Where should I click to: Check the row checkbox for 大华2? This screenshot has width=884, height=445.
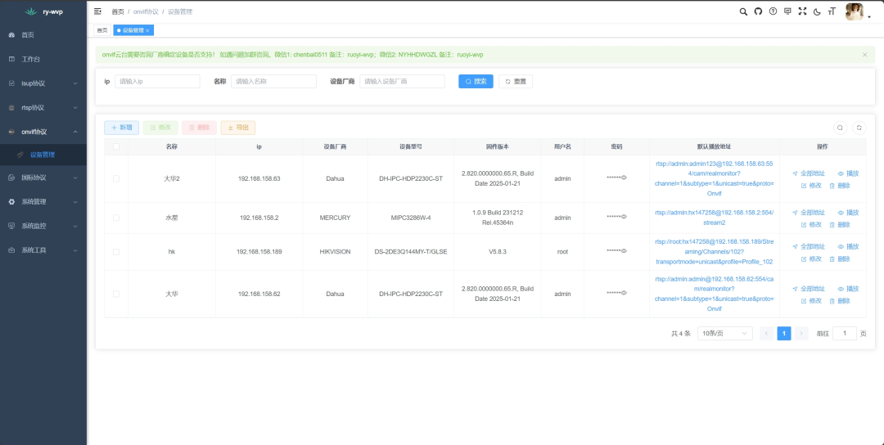(116, 178)
